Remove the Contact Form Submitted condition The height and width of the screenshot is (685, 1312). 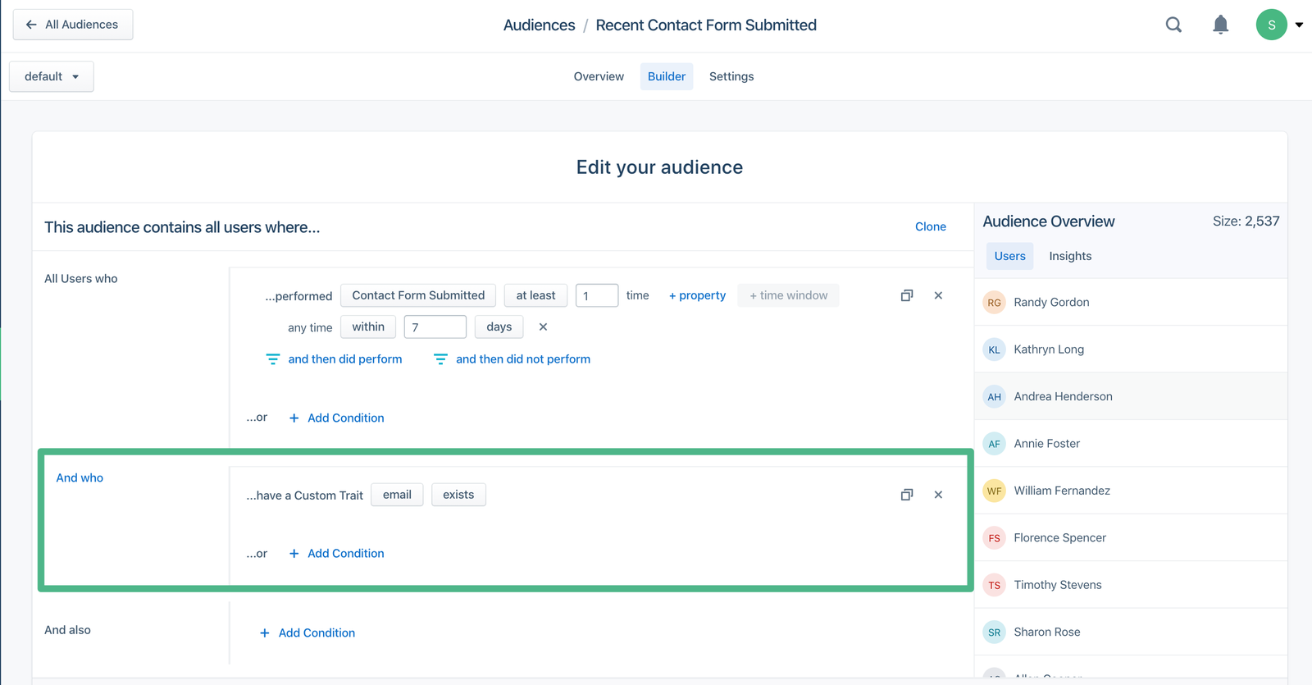tap(938, 295)
